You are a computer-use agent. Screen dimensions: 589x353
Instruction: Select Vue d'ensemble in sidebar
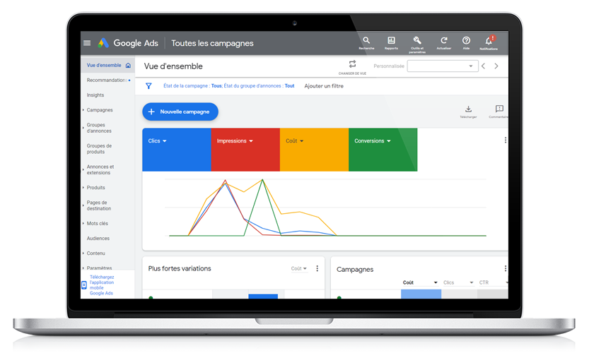click(104, 65)
